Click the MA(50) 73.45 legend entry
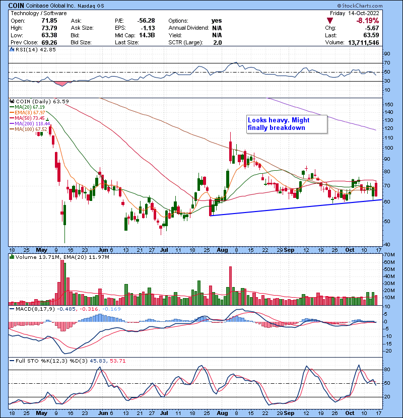The height and width of the screenshot is (418, 403). 30,118
